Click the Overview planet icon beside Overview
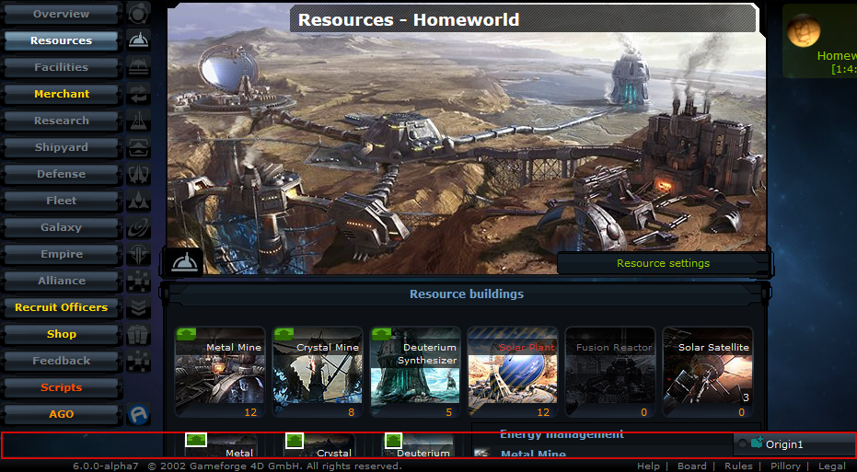The width and height of the screenshot is (857, 472). (138, 14)
